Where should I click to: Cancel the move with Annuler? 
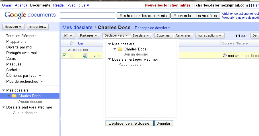[164, 123]
